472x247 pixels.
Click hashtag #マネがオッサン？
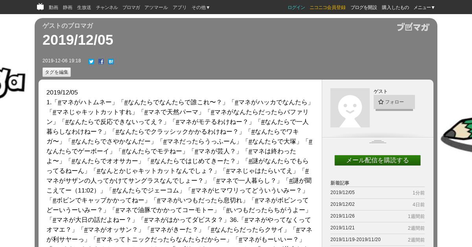pos(111,230)
